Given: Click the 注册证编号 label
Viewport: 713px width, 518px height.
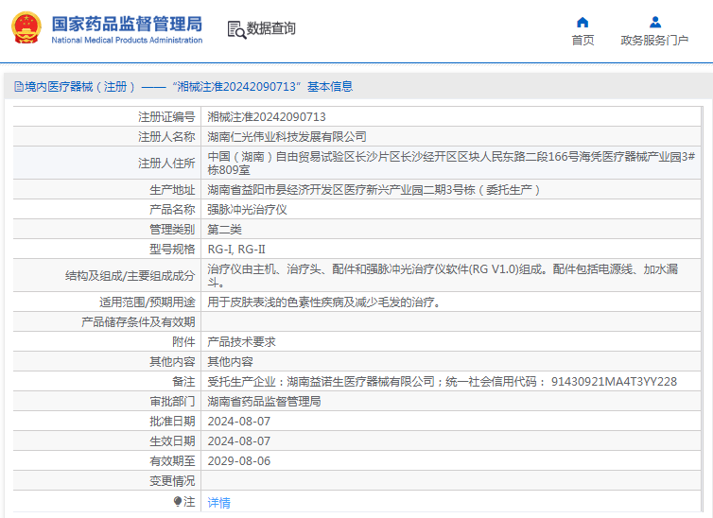Looking at the screenshot, I should [x=166, y=117].
